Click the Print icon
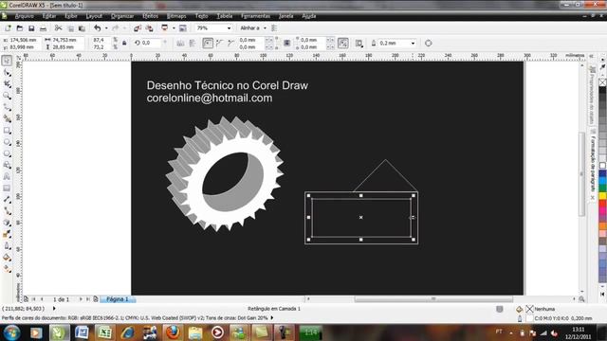Viewport: 607px width, 341px height. point(43,28)
